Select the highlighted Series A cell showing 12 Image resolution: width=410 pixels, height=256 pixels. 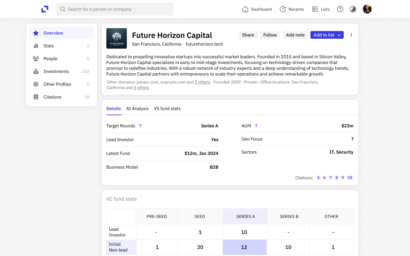[x=244, y=247]
